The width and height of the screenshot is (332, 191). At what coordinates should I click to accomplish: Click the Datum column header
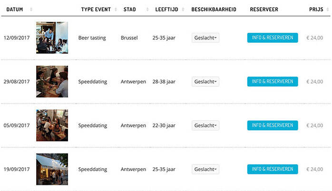(x=15, y=10)
